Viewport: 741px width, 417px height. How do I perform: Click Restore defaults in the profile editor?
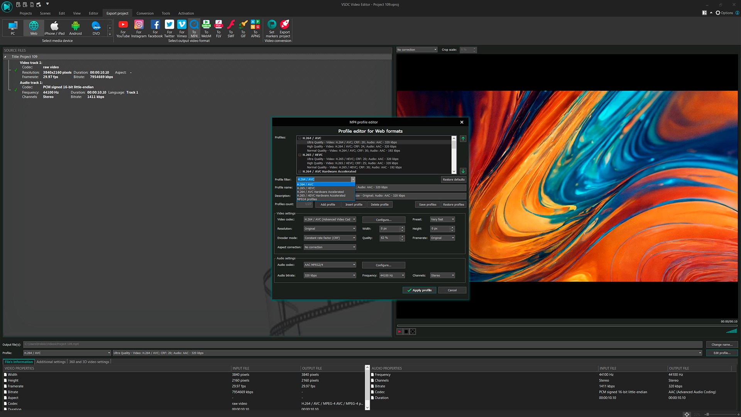453,179
